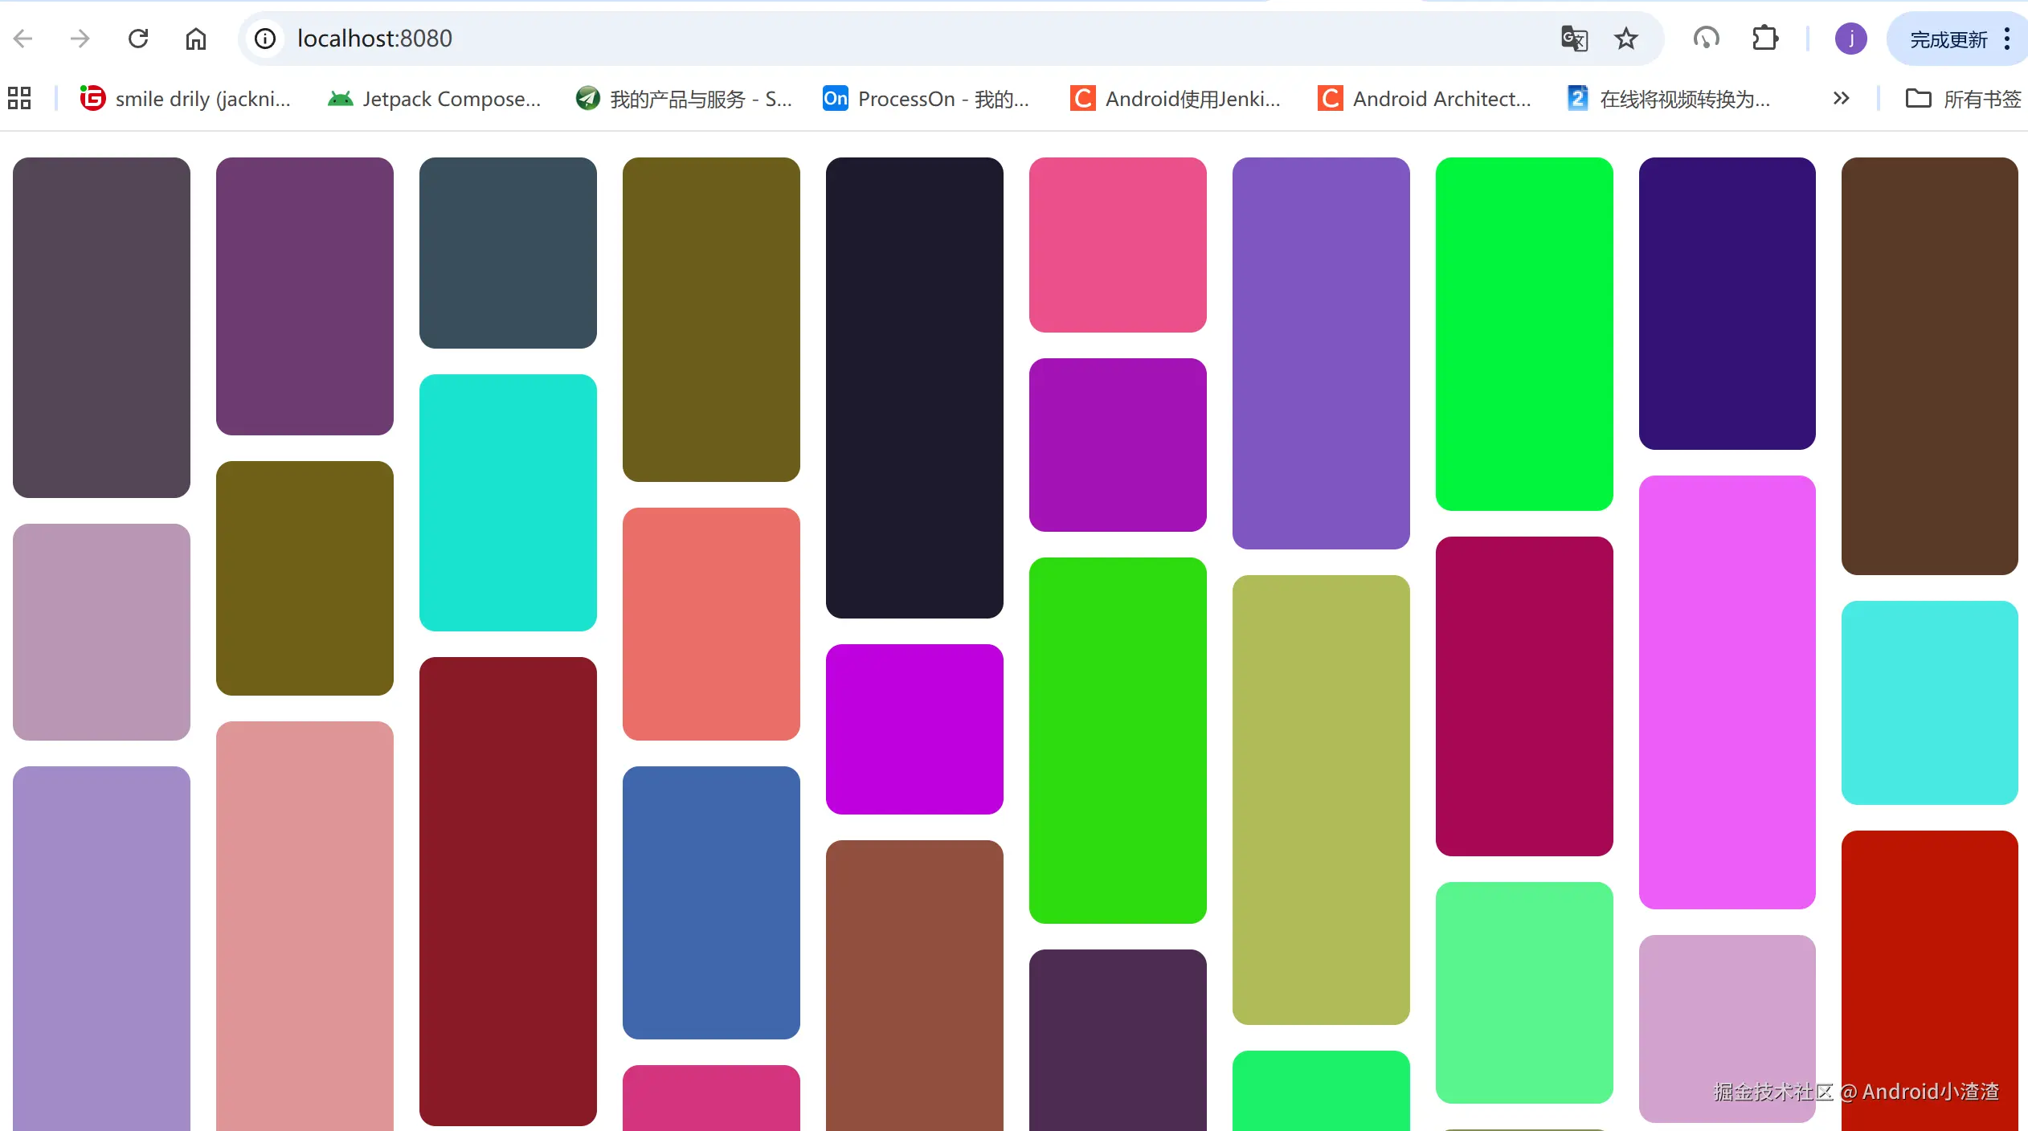The width and height of the screenshot is (2028, 1131).
Task: Select the hot pink card
Action: point(1118,245)
